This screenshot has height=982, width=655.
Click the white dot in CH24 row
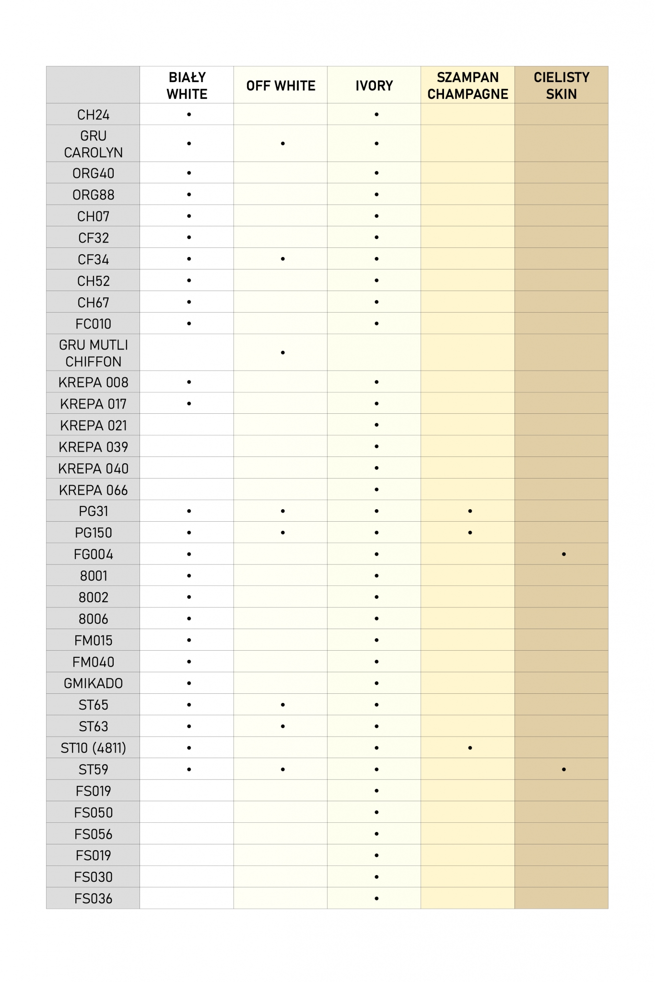[x=189, y=115]
